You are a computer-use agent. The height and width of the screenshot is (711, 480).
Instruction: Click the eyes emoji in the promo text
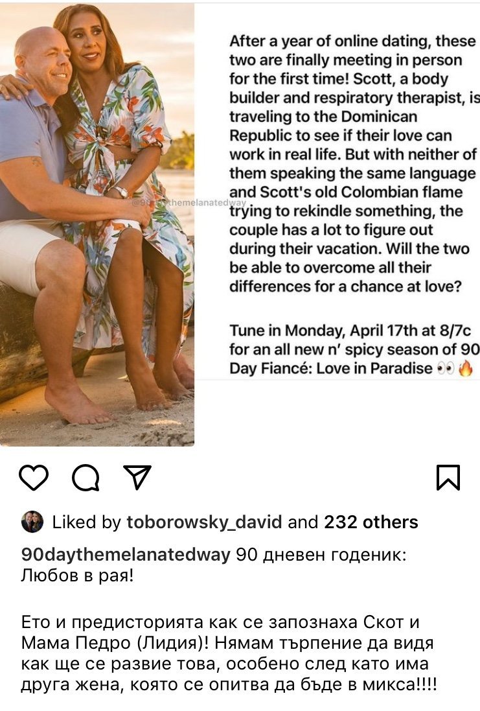coord(445,369)
